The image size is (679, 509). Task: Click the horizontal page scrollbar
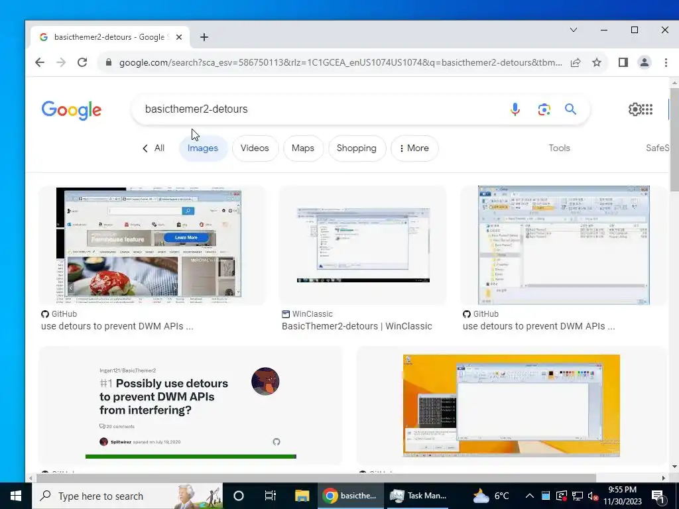[316, 478]
